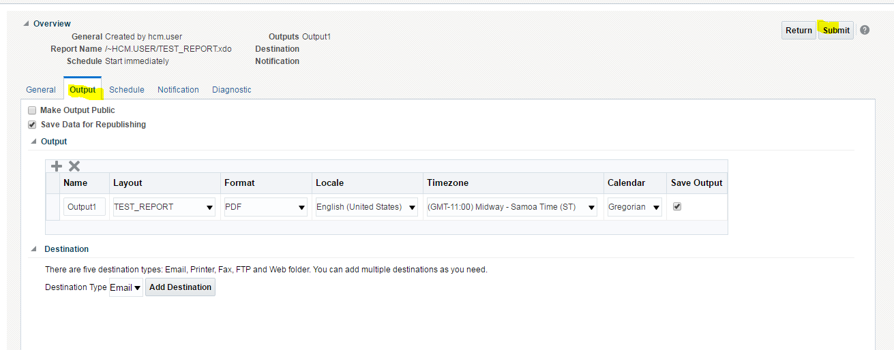The height and width of the screenshot is (350, 894).
Task: Click the Overview 'Destination' label
Action: click(x=277, y=49)
